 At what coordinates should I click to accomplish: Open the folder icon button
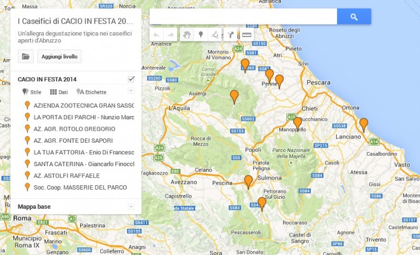point(26,57)
